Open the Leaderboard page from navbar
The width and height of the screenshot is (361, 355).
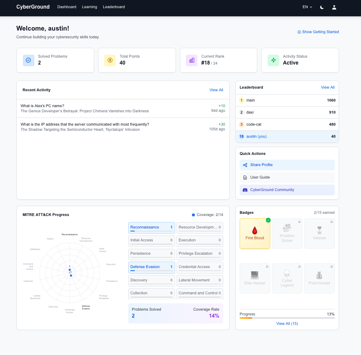(114, 7)
